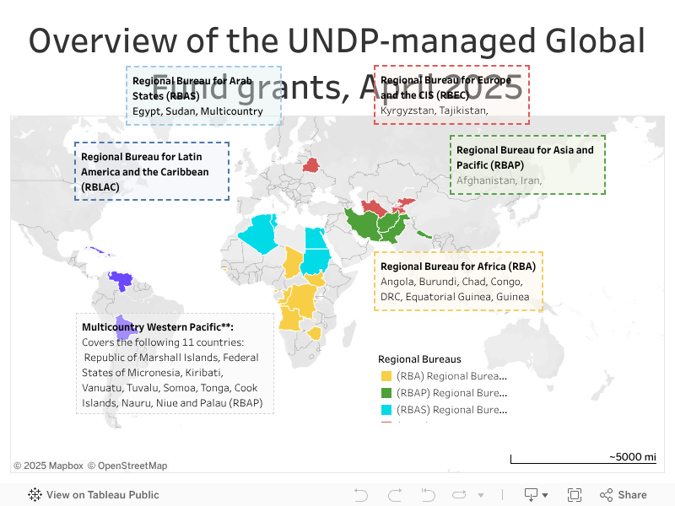Click the Revert view icon
Viewport: 675px width, 506px height.
point(429,495)
